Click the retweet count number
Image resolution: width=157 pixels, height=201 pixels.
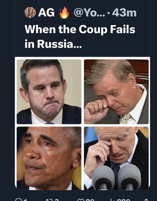point(56,200)
